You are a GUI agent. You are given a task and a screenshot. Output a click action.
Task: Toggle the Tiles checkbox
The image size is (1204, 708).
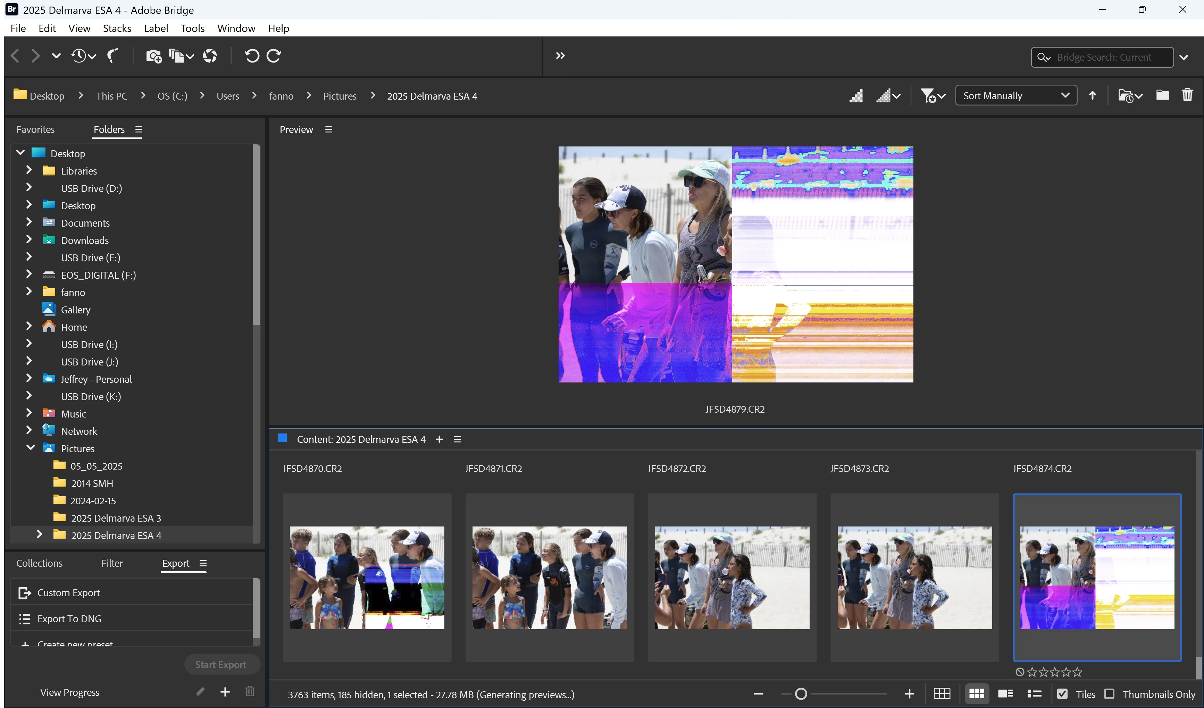[x=1062, y=694]
